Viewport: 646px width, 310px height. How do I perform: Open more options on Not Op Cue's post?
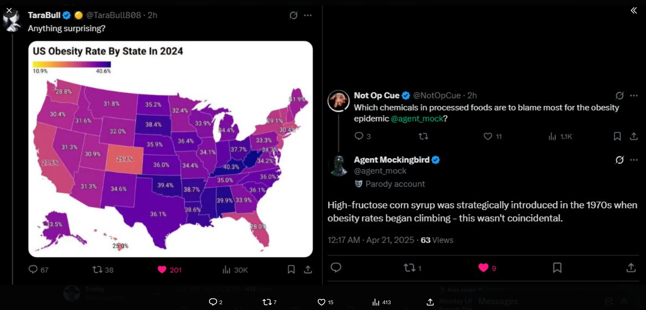(634, 96)
